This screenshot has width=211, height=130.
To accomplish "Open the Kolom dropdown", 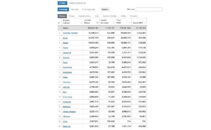I will [x=105, y=9].
